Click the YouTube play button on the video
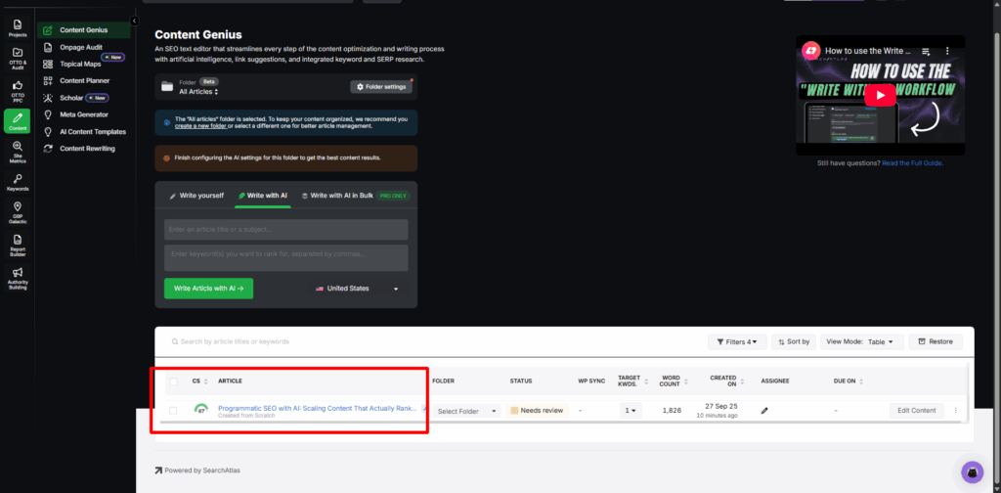The width and height of the screenshot is (1001, 493). [881, 95]
